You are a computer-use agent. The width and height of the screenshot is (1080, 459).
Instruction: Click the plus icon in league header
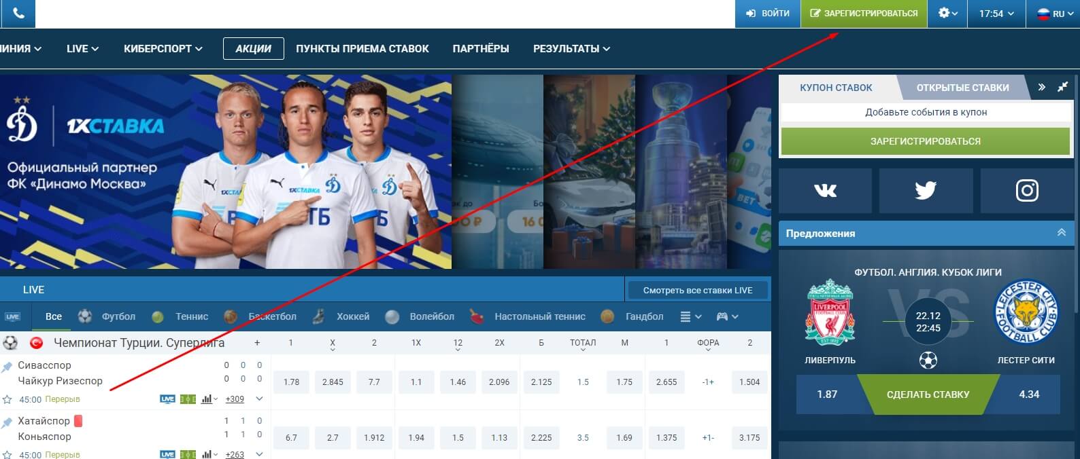[257, 343]
